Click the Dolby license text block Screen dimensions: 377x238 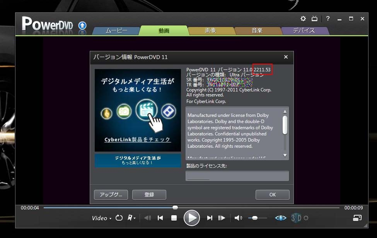click(230, 131)
